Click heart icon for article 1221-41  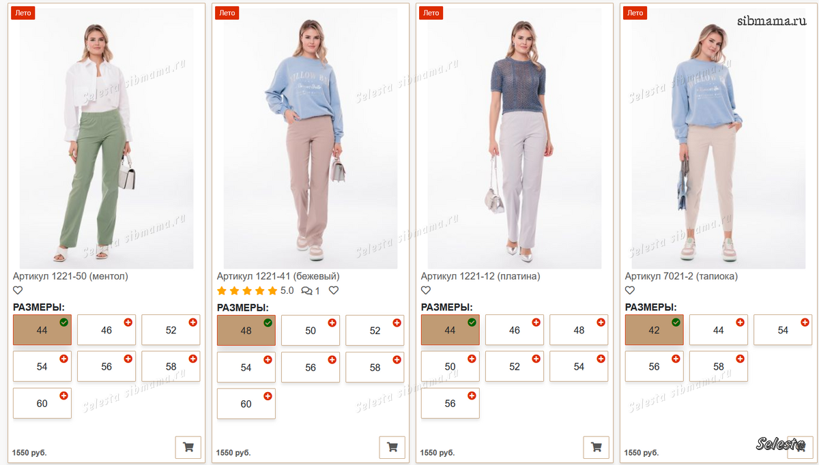[x=334, y=290]
